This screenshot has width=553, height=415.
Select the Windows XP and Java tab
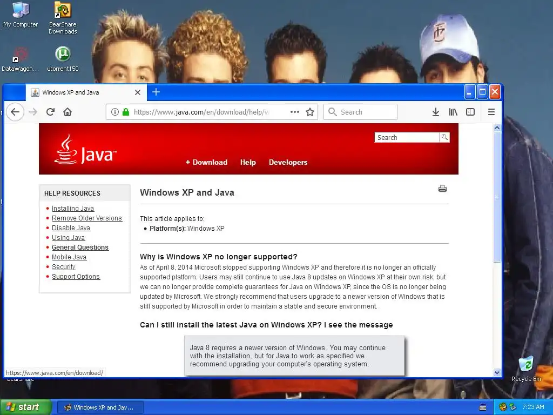[x=86, y=92]
